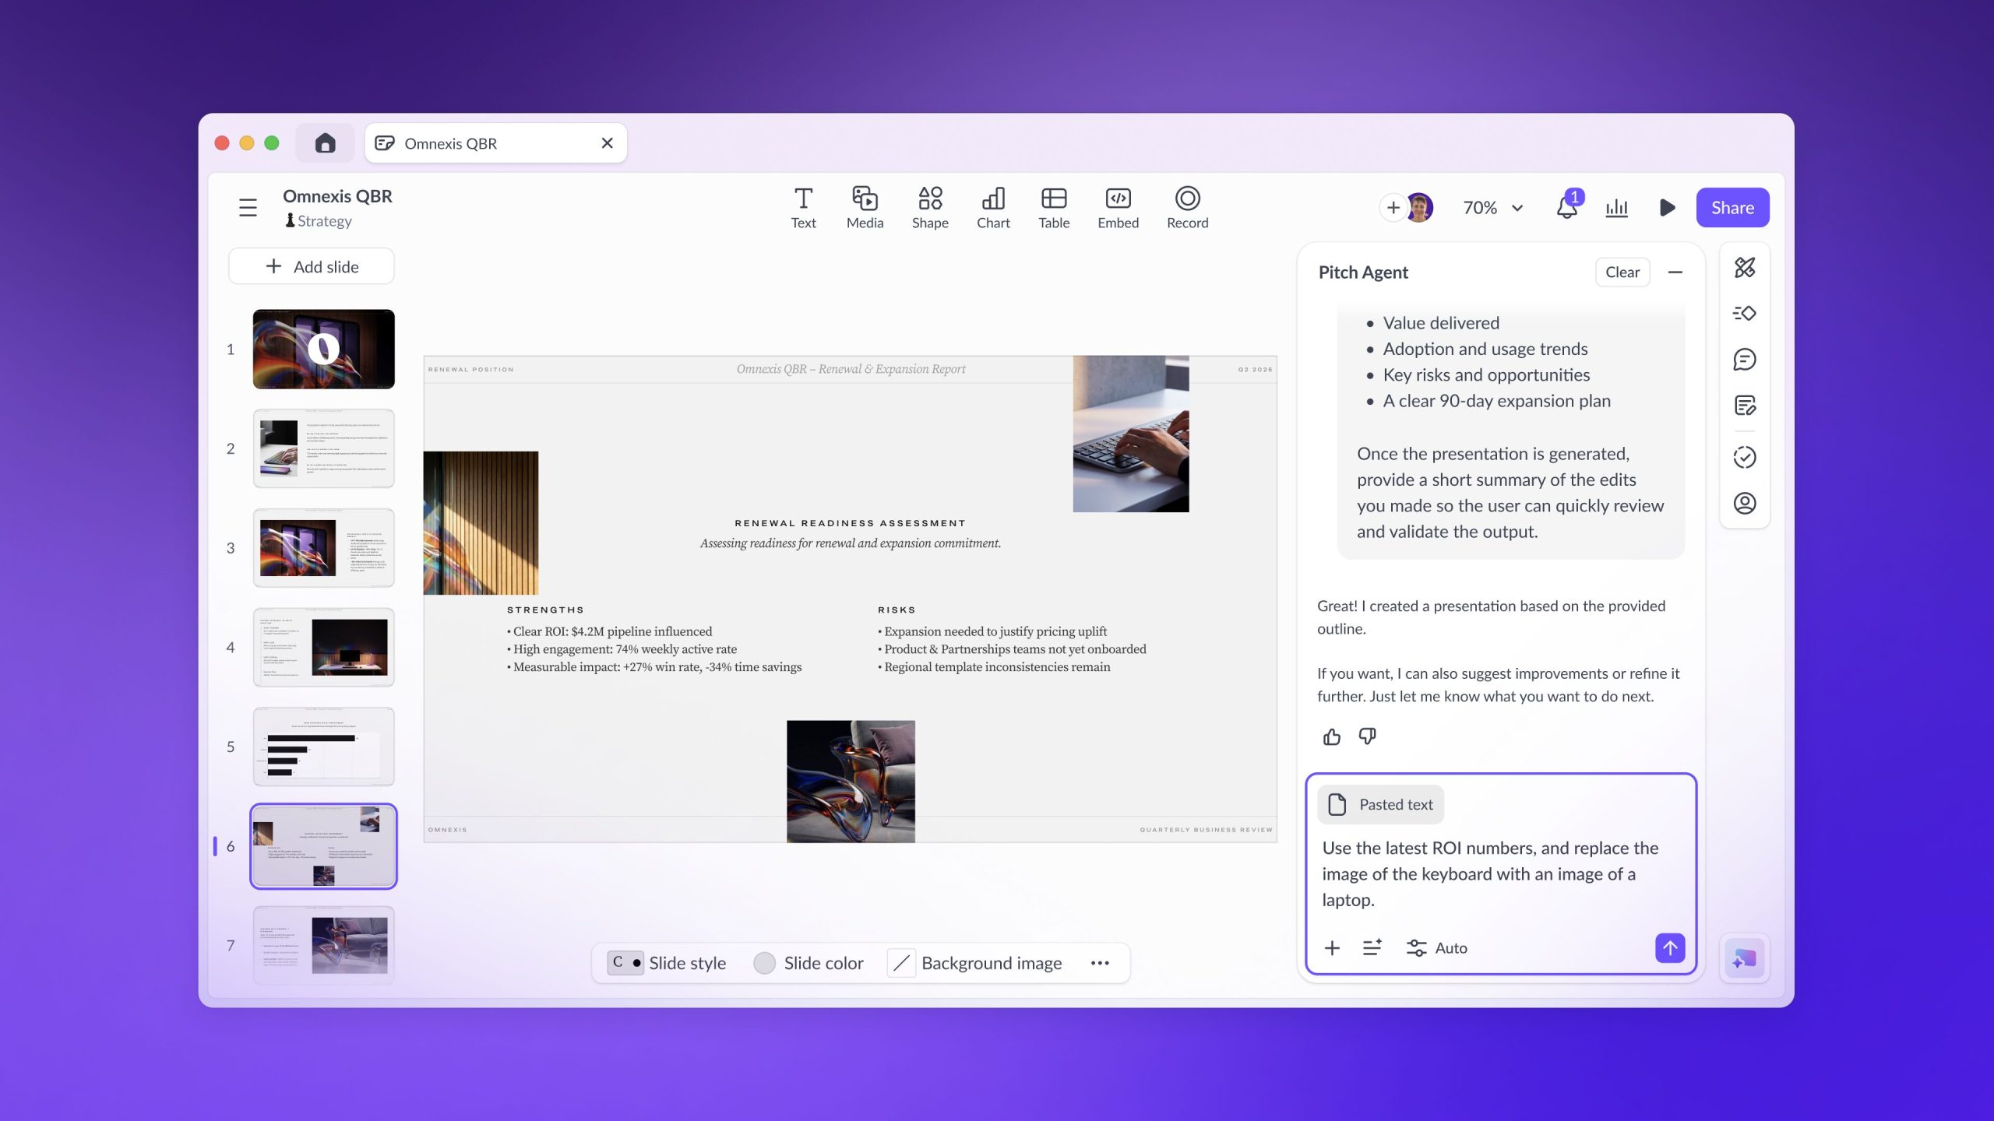Click the Strengths heading on the slide

(x=545, y=610)
